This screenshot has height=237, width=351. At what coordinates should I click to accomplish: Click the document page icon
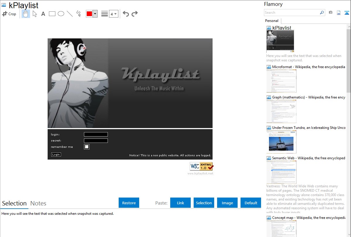click(339, 13)
